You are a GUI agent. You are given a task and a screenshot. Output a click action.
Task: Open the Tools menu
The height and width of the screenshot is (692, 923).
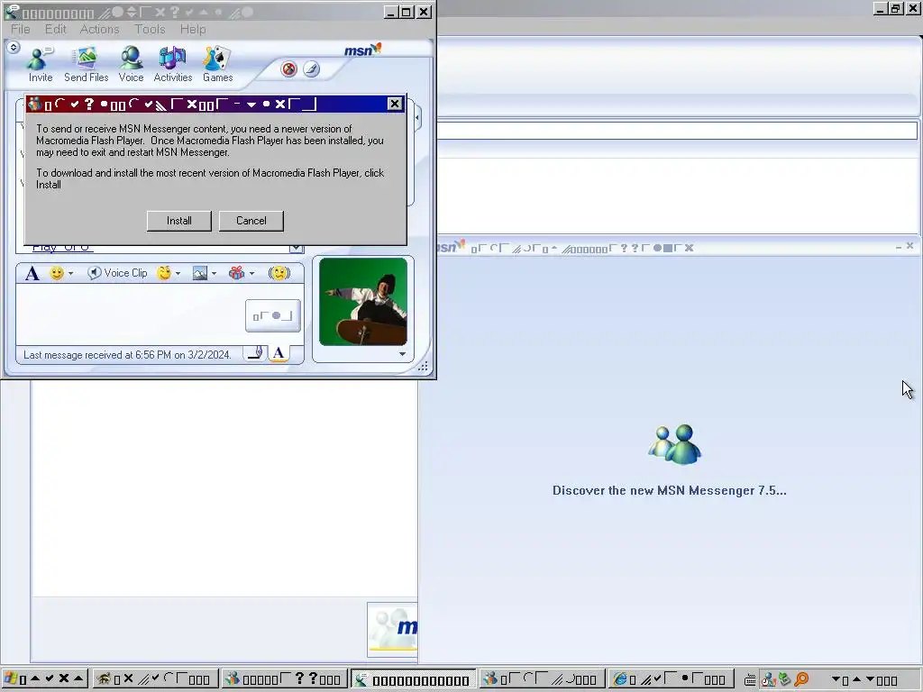(150, 29)
